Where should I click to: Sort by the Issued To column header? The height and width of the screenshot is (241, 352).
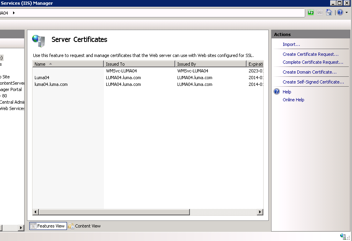(140, 64)
